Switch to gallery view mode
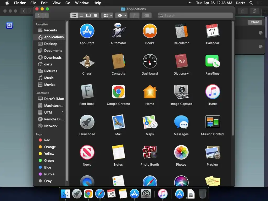The image size is (268, 201). 96,15
